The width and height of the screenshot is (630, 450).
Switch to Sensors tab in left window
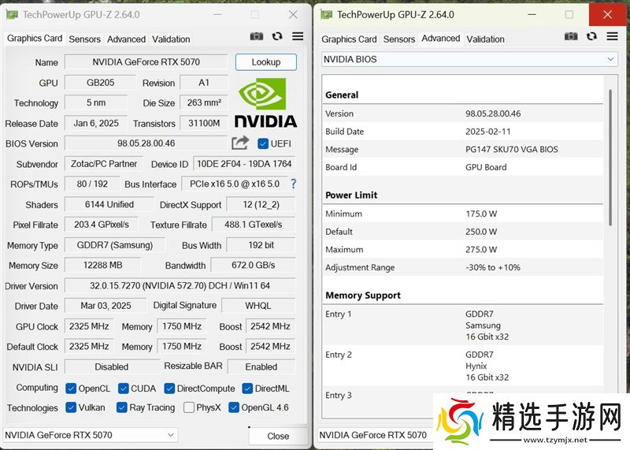point(84,39)
